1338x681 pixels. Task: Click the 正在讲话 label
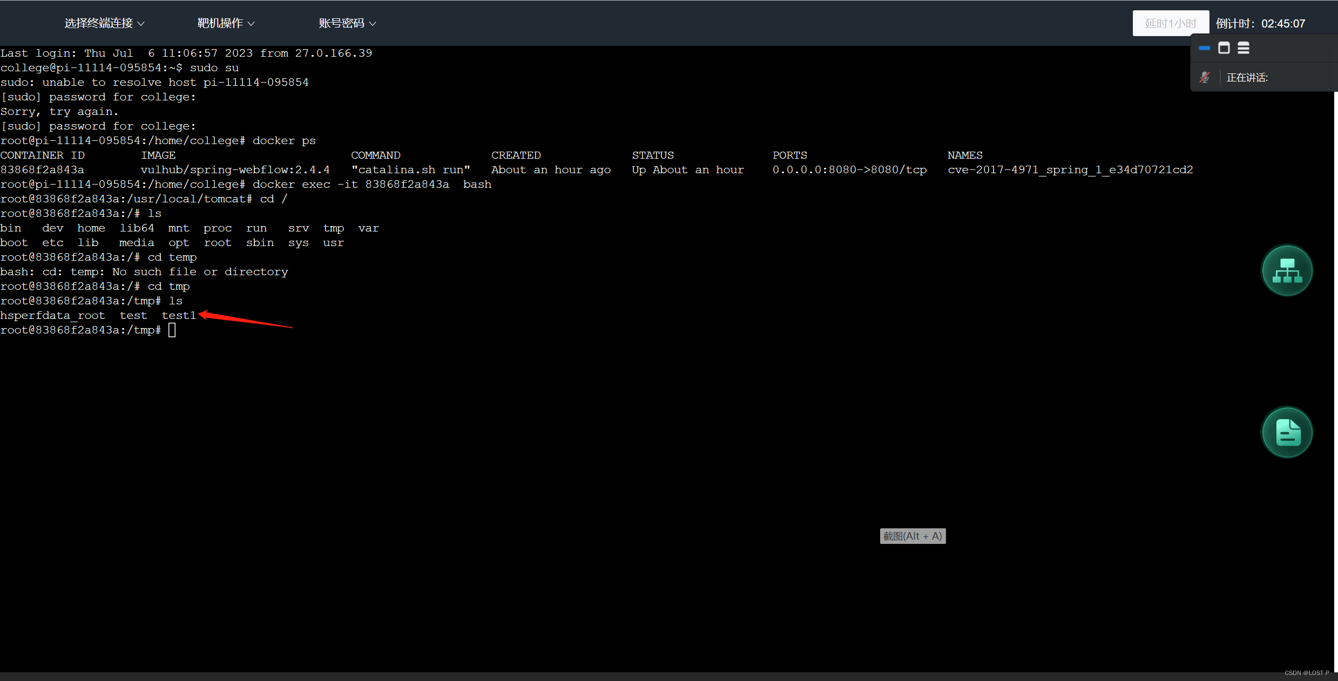click(x=1247, y=78)
